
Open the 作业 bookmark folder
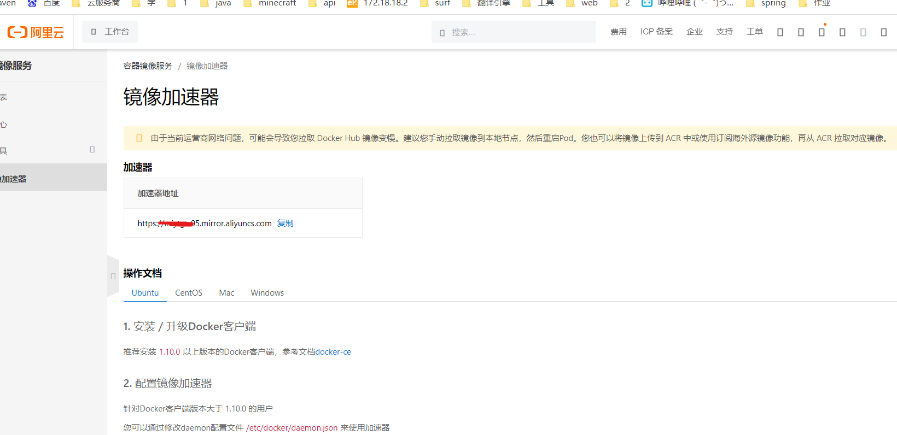[x=814, y=3]
